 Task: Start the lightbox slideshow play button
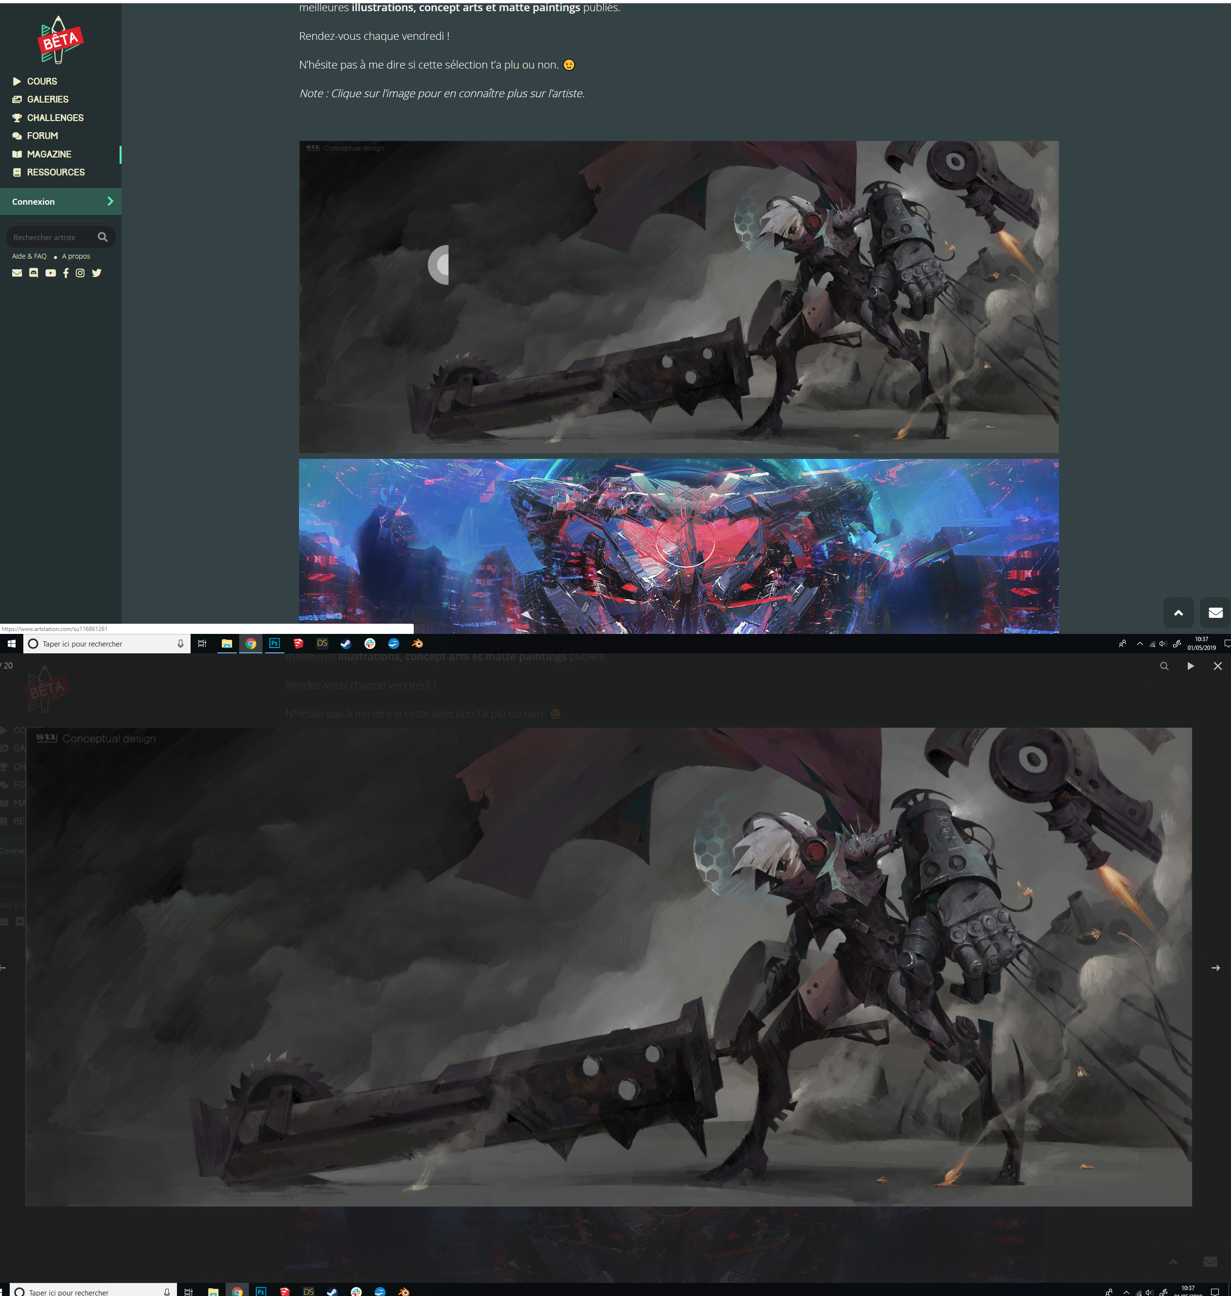pyautogui.click(x=1190, y=666)
